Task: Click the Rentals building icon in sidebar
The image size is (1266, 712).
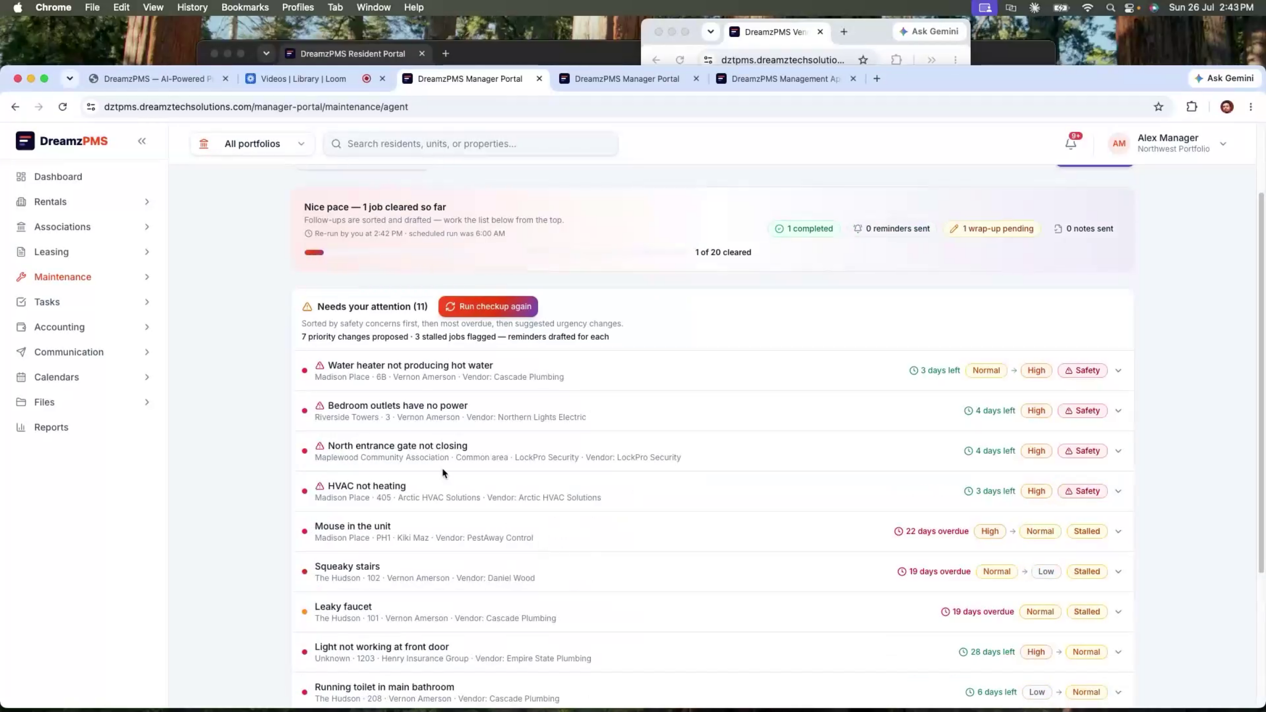Action: click(21, 201)
